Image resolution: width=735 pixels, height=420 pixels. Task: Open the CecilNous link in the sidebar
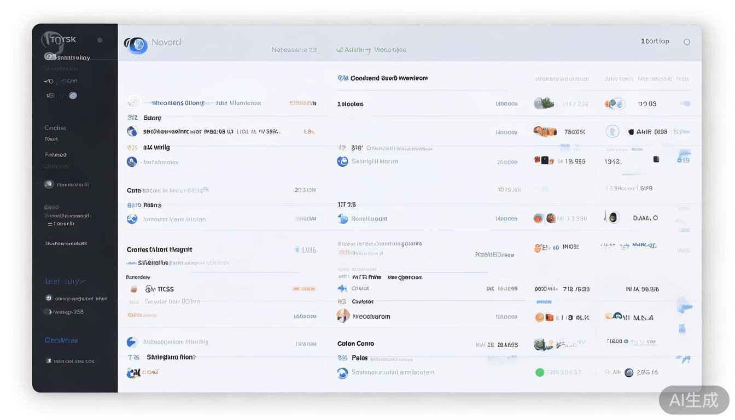[60, 340]
